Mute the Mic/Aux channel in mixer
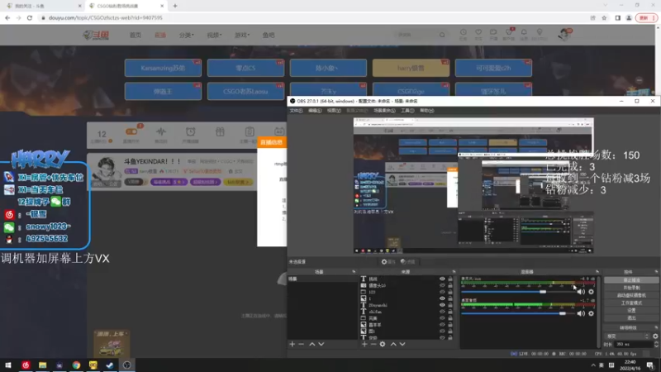The width and height of the screenshot is (661, 372). click(581, 292)
